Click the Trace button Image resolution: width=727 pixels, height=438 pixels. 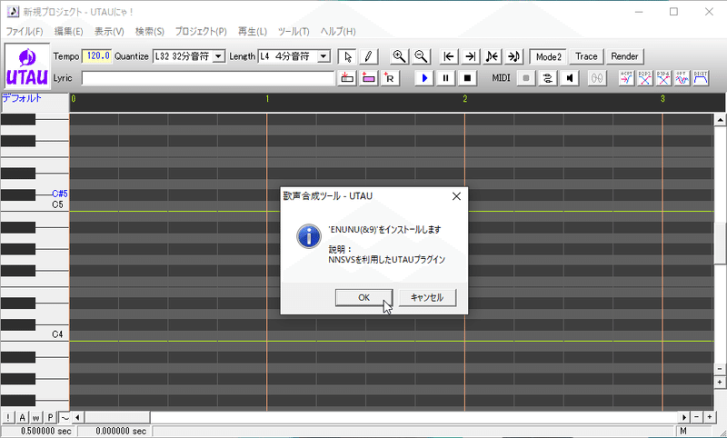tap(586, 56)
